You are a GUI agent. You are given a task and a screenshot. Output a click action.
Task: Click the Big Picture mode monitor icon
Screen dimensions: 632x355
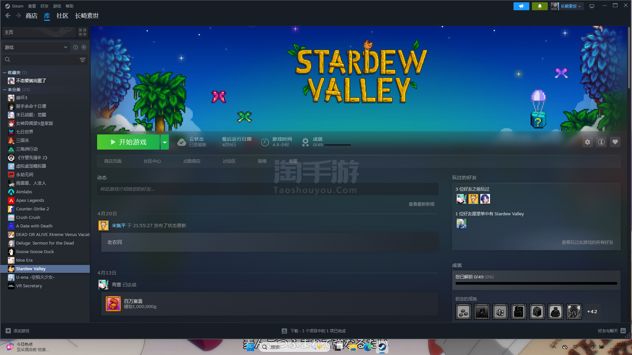592,6
